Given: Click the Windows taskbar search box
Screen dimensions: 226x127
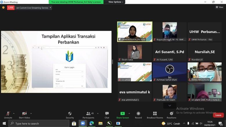Looking at the screenshot, I should click(x=39, y=124).
